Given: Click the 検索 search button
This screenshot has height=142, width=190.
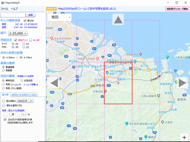Looking at the screenshot, I should 31,15.
